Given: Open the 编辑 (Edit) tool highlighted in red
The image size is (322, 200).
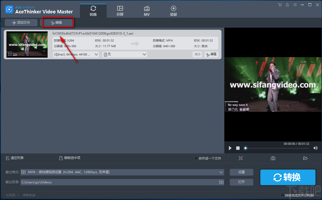Looking at the screenshot, I should 58,23.
